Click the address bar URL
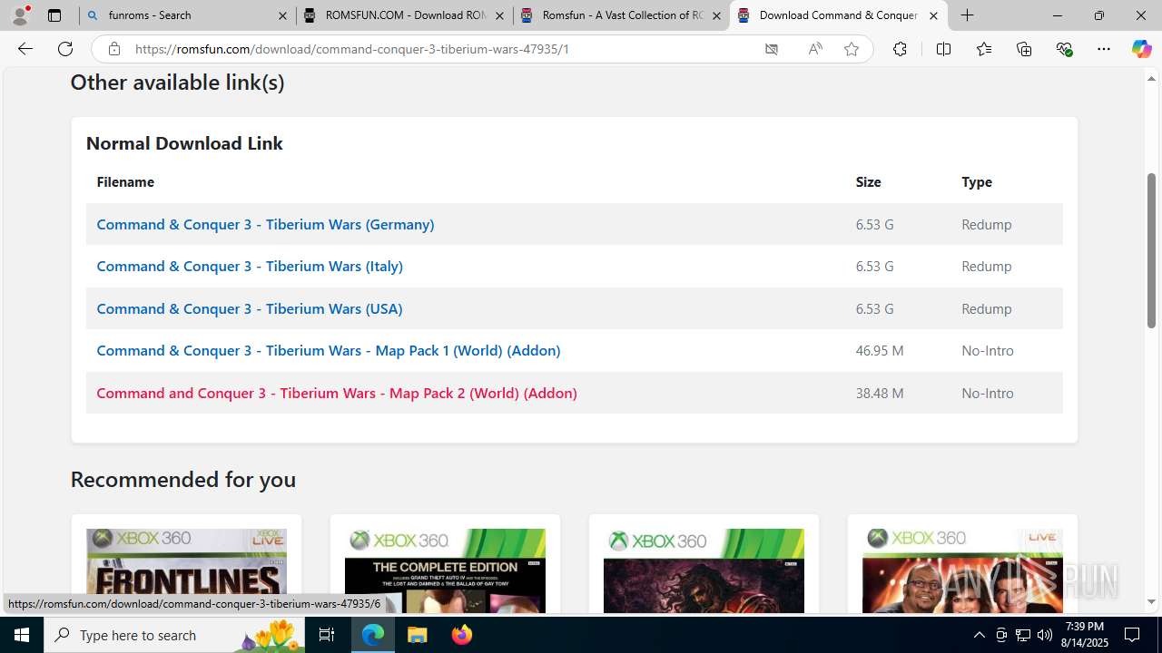This screenshot has height=653, width=1162. tap(352, 49)
